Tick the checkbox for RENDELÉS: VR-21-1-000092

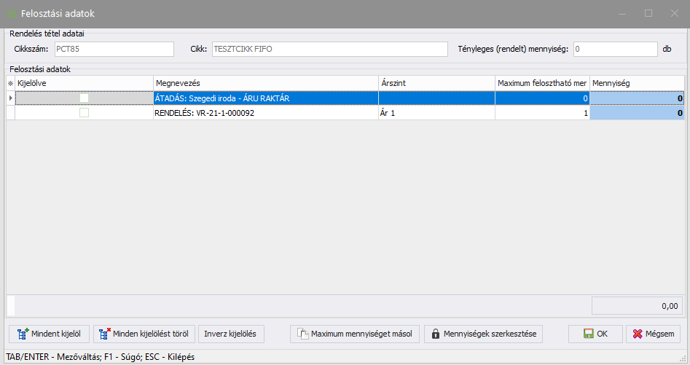85,113
